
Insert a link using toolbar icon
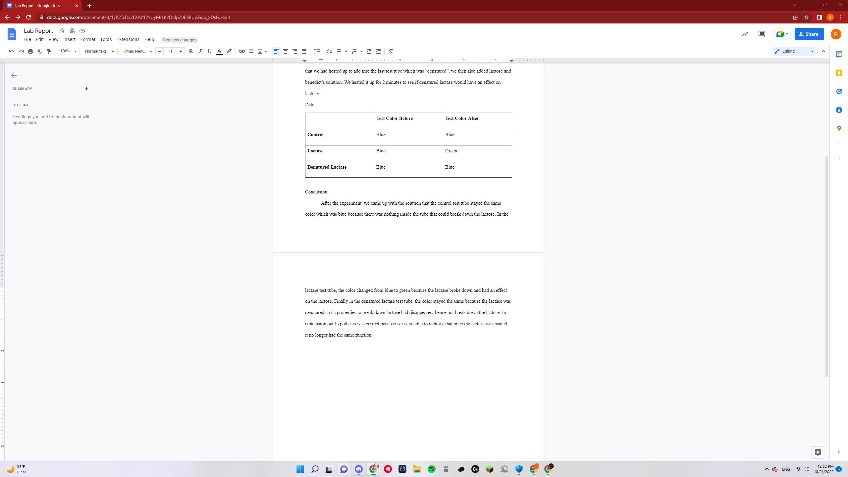(x=241, y=51)
